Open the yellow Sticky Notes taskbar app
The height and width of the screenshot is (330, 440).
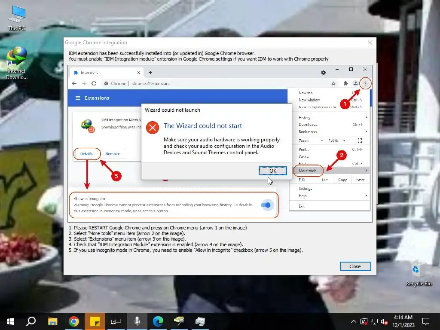[x=95, y=321]
